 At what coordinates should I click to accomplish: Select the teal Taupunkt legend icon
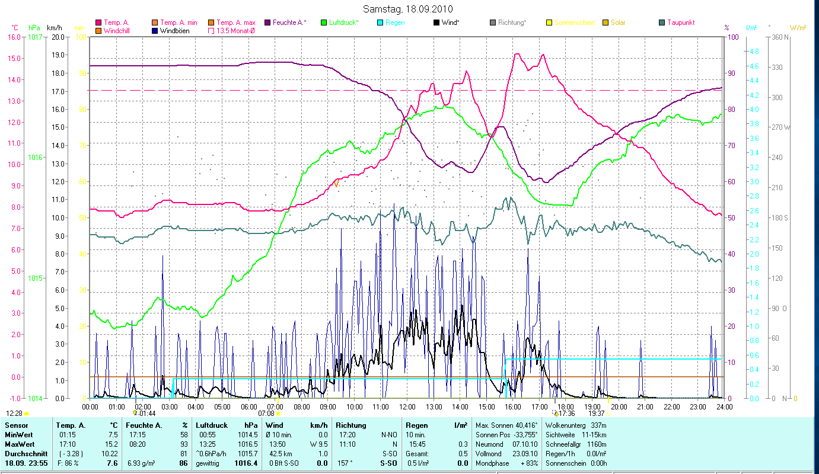[662, 23]
